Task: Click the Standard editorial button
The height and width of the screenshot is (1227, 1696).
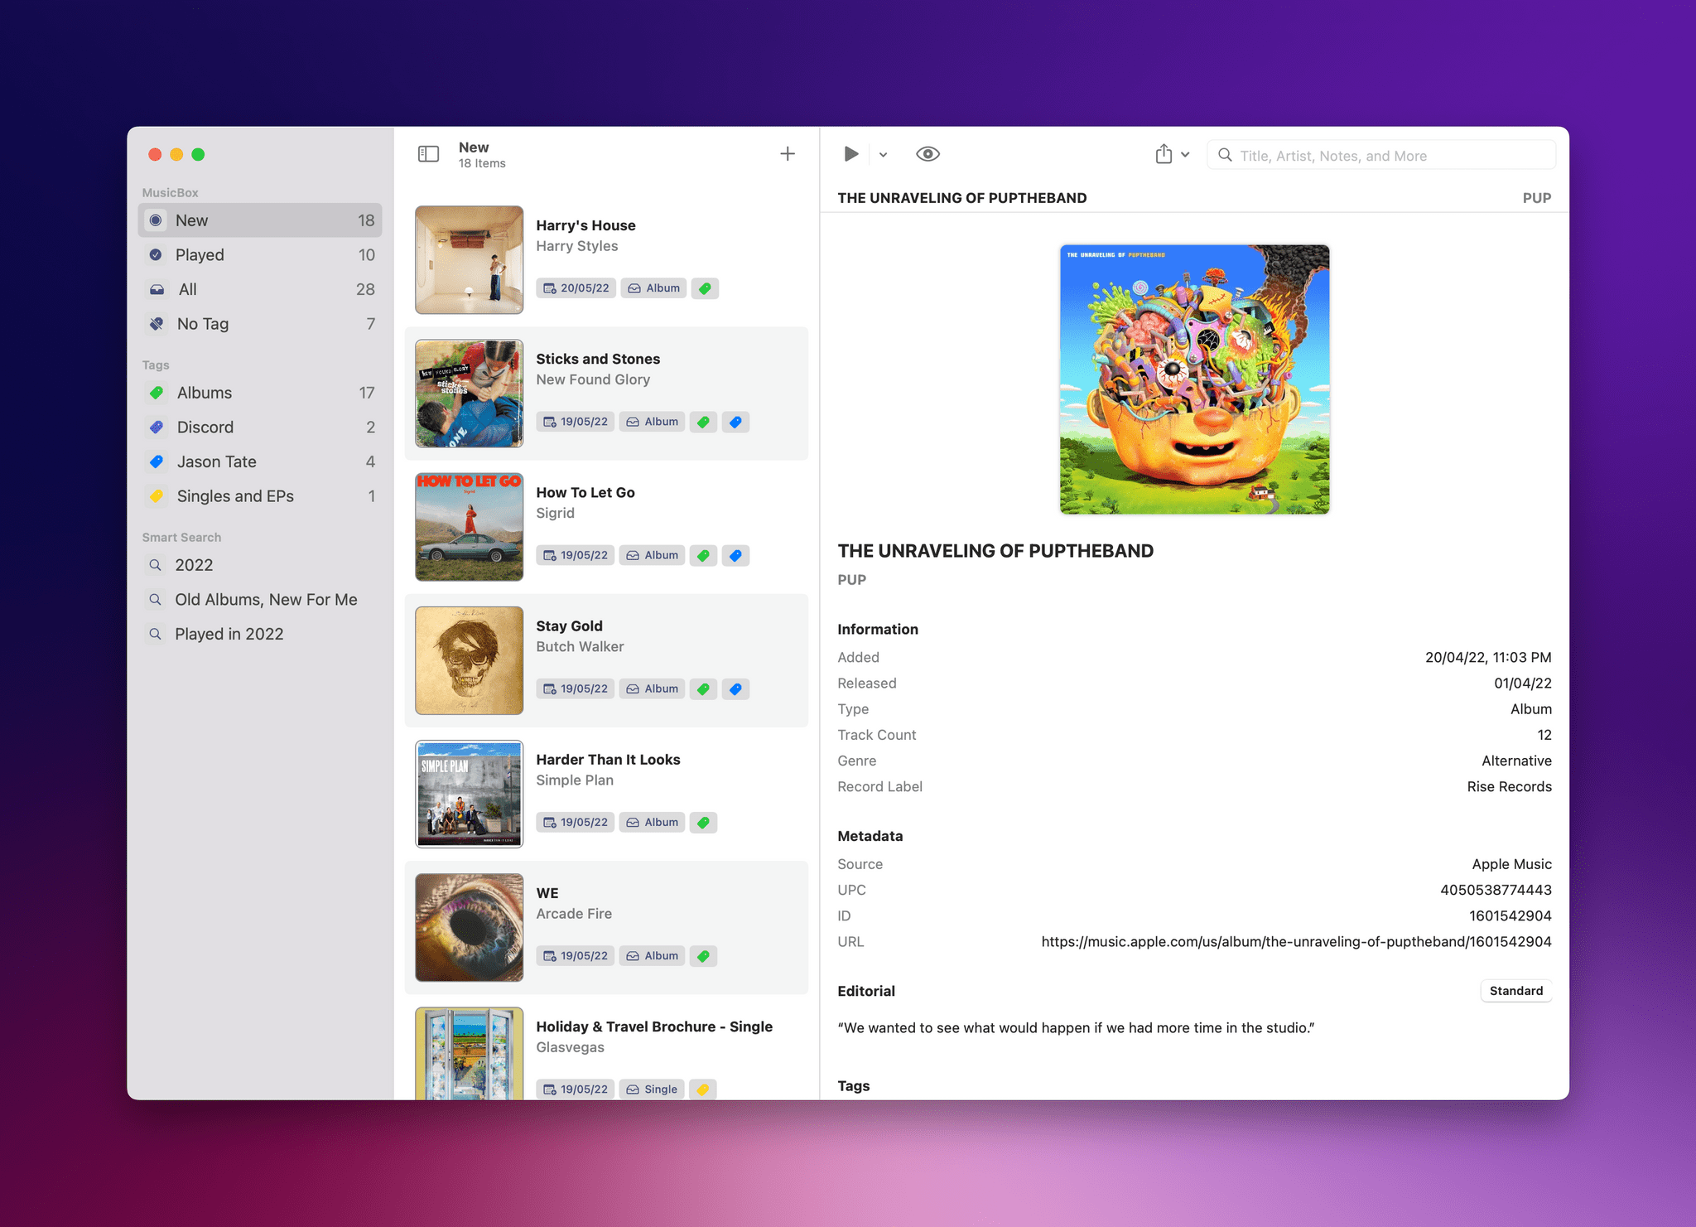Action: 1515,990
